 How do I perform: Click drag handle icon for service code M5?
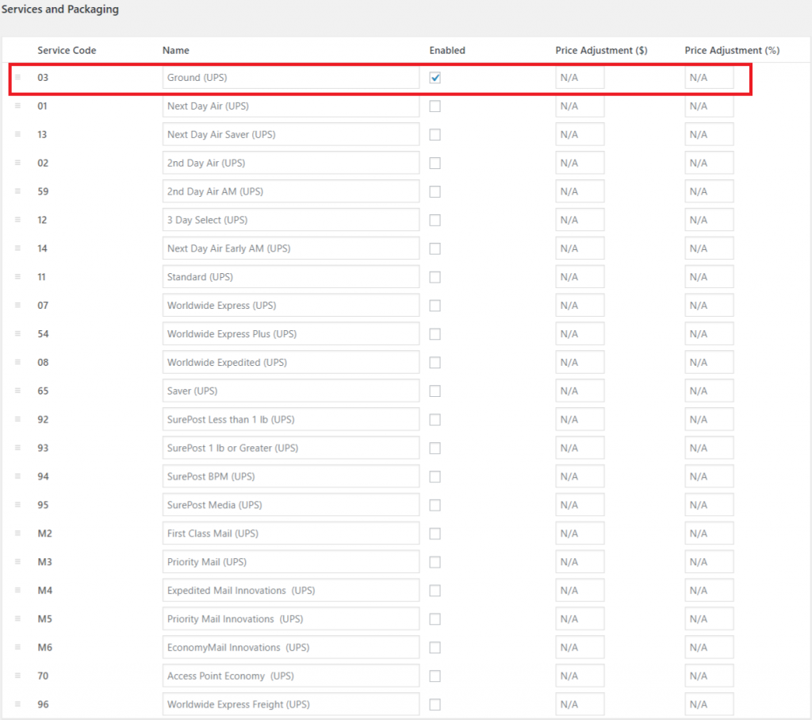pyautogui.click(x=17, y=619)
